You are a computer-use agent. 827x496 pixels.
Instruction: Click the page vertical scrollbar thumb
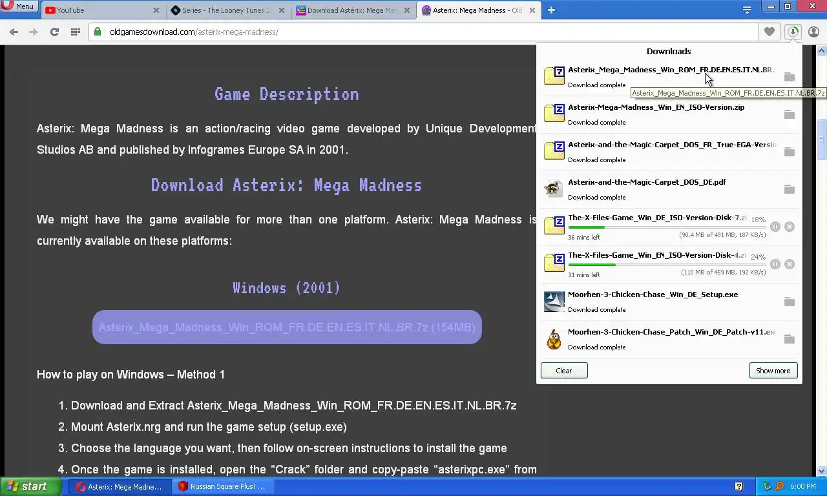(822, 139)
